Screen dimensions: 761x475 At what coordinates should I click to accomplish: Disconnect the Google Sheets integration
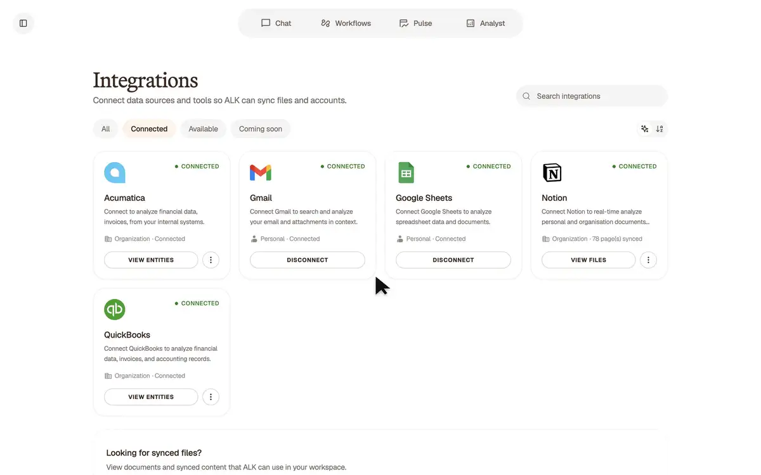coord(453,260)
